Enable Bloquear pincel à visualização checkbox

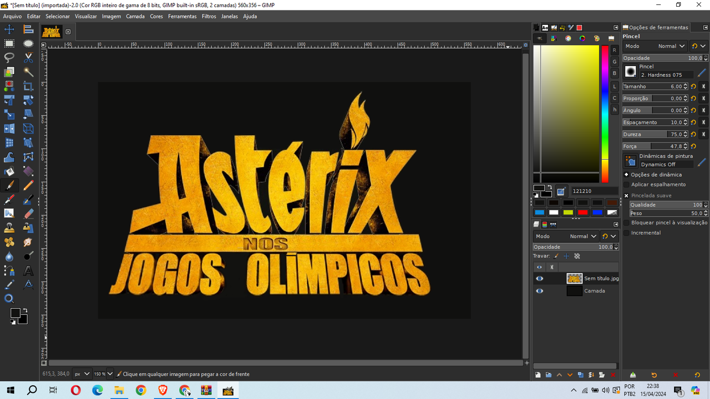point(627,222)
